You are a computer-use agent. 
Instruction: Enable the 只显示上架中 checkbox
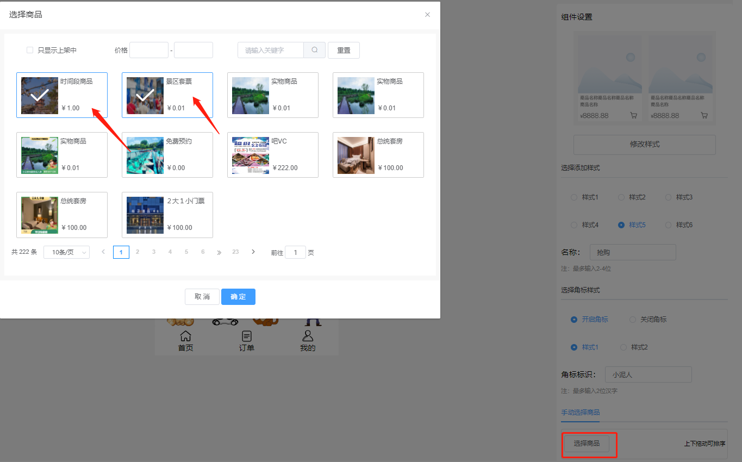click(30, 49)
